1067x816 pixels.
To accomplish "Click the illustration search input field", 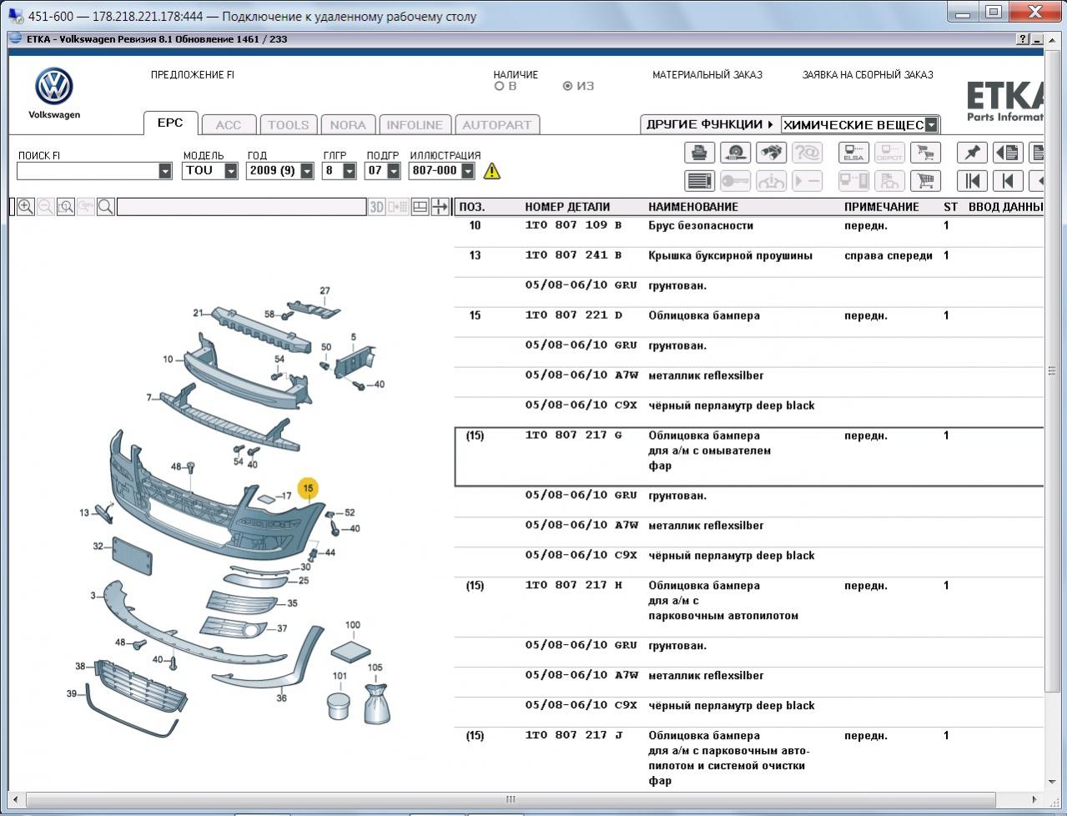I will click(241, 206).
